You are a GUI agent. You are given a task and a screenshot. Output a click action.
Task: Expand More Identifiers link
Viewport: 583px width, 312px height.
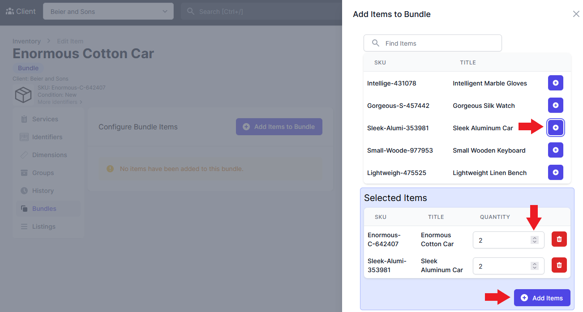point(60,102)
